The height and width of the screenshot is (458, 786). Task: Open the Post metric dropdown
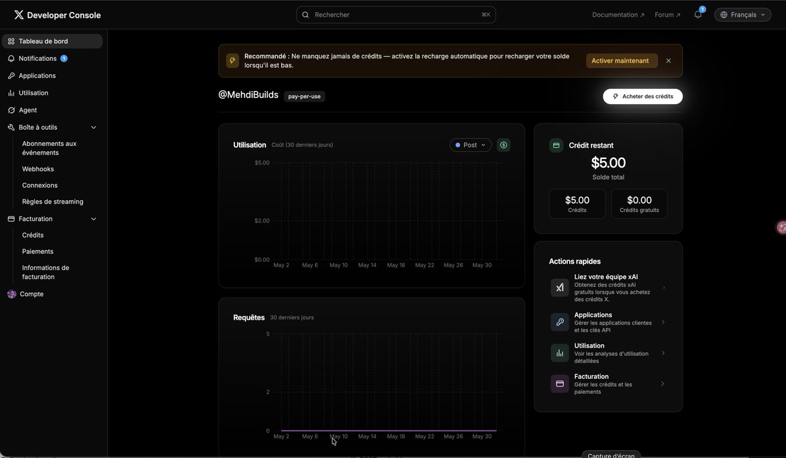pyautogui.click(x=470, y=145)
